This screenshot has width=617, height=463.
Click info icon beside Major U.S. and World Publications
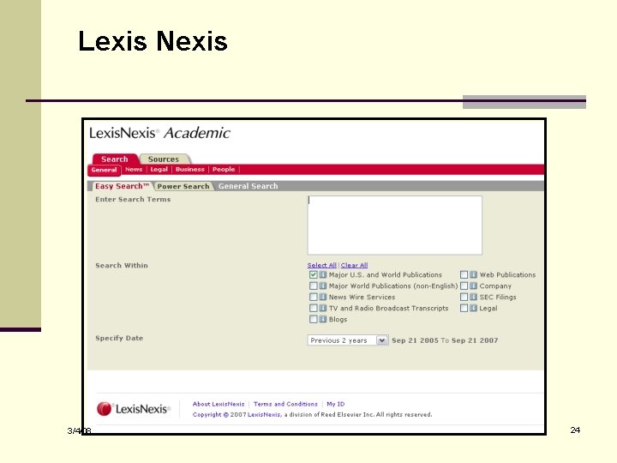tap(323, 275)
